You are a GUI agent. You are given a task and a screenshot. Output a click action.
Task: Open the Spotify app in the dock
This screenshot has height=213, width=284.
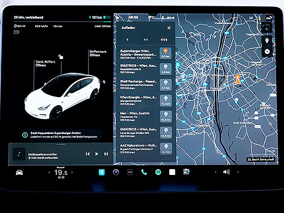pos(158,172)
